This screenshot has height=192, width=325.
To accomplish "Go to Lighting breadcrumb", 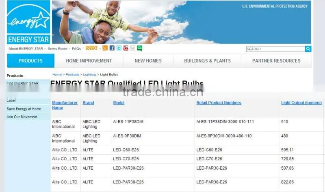I will click(89, 75).
